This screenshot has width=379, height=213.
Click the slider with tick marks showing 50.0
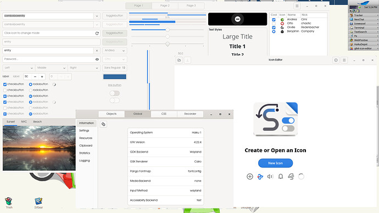[168, 44]
